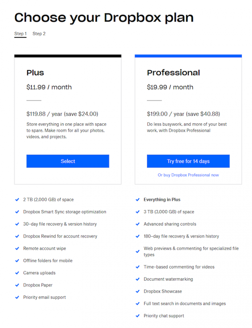Open the buy Dropbox Professional now link

(x=188, y=175)
